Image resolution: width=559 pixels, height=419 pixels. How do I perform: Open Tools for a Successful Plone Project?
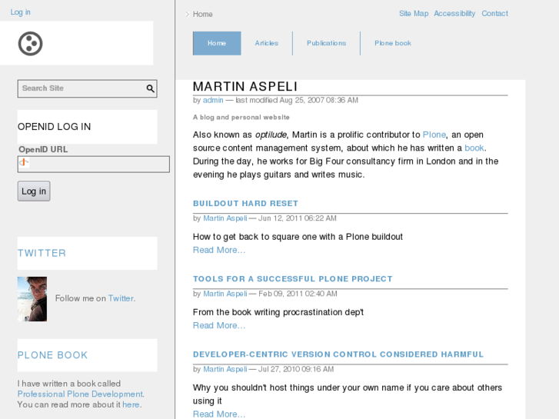293,279
